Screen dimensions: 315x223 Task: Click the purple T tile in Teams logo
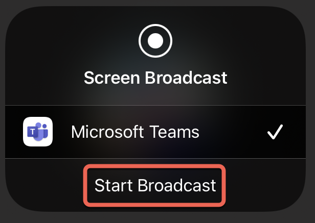click(32, 132)
